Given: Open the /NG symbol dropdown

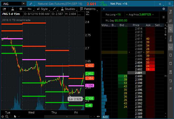Looking at the screenshot, I should point(24,4).
